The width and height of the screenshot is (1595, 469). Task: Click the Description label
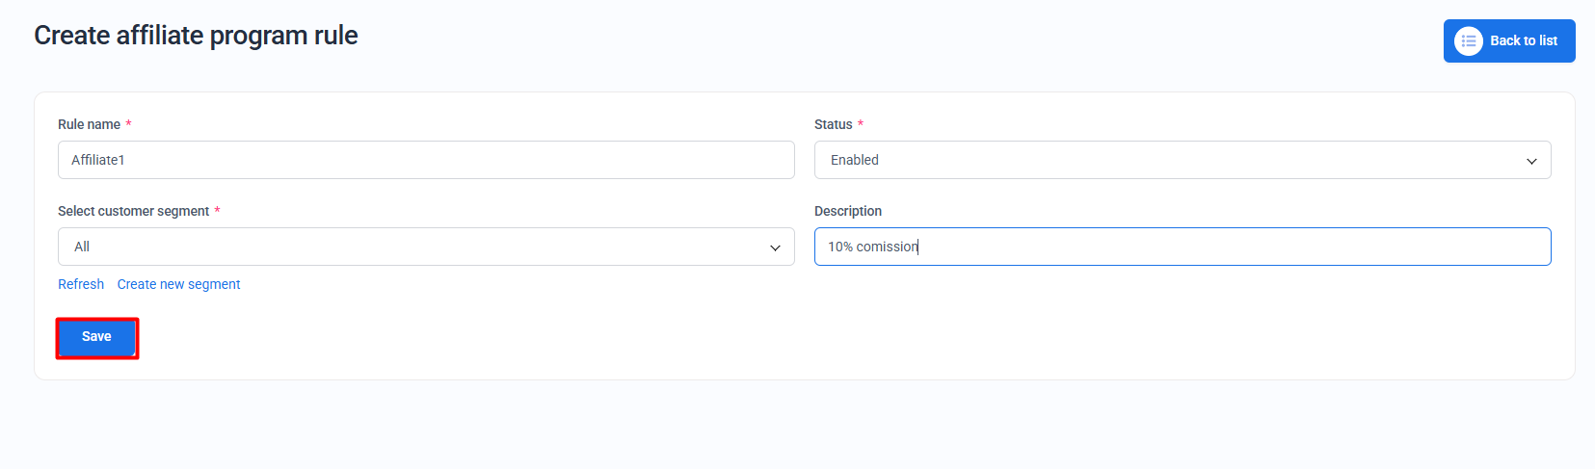847,211
